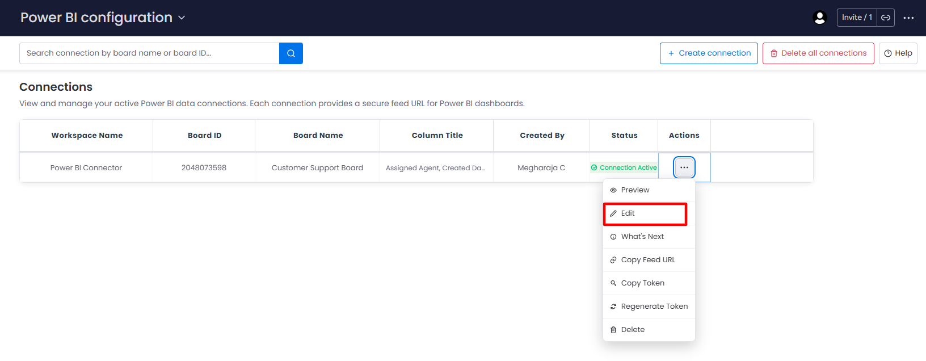This screenshot has width=926, height=361.
Task: Select the board ID 2048073598 cell
Action: (204, 168)
